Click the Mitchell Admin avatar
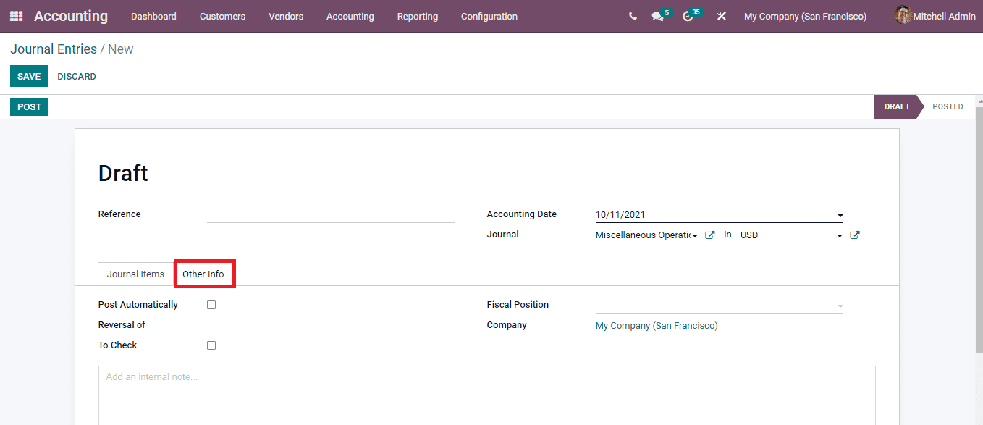This screenshot has height=425, width=983. [903, 15]
